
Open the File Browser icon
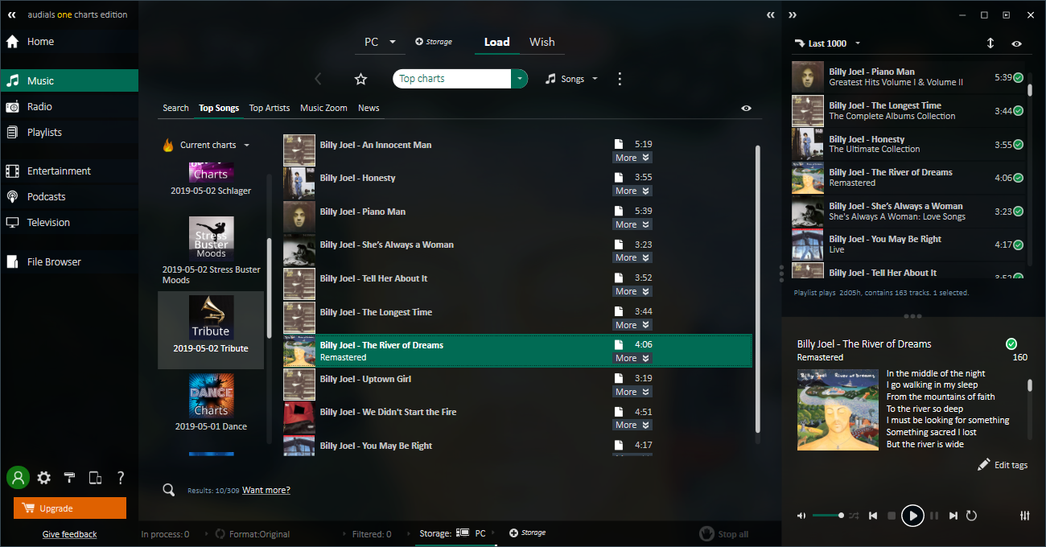coord(12,262)
